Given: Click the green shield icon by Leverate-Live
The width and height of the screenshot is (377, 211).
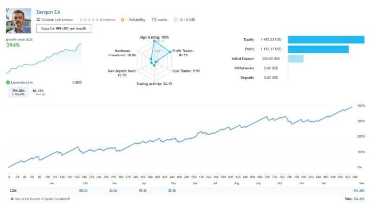Looking at the screenshot, I should coord(8,82).
